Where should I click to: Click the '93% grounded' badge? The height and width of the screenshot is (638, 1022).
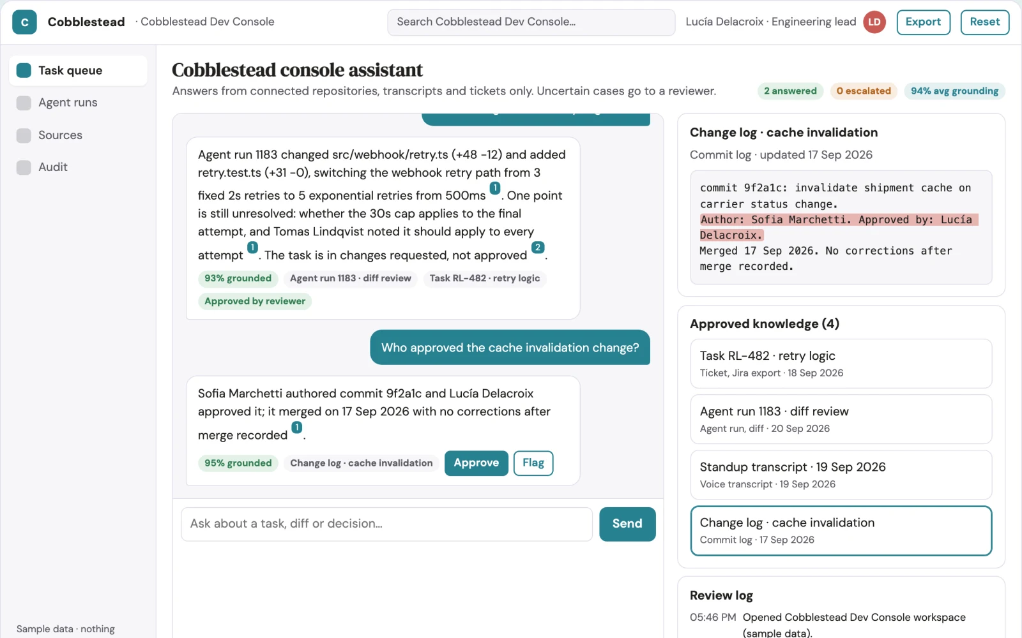pos(238,279)
